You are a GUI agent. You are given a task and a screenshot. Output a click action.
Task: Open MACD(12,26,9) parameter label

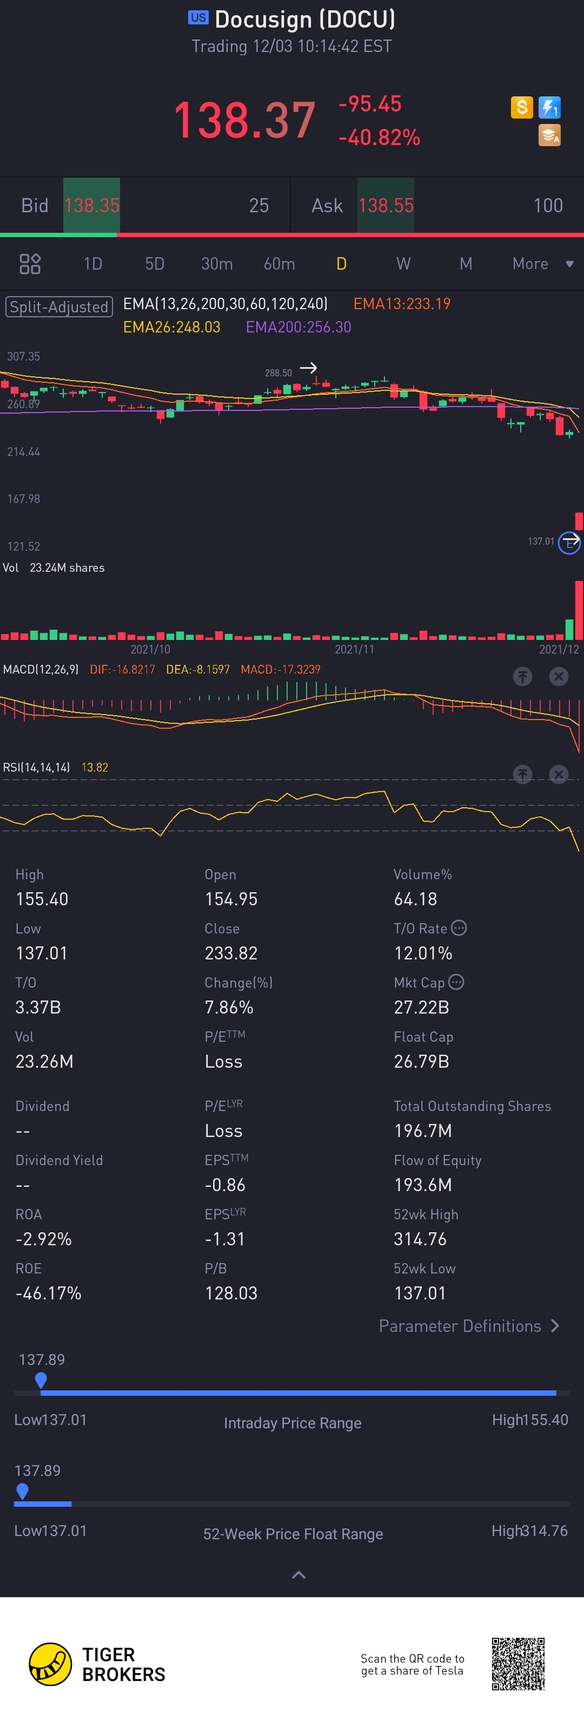(x=41, y=670)
